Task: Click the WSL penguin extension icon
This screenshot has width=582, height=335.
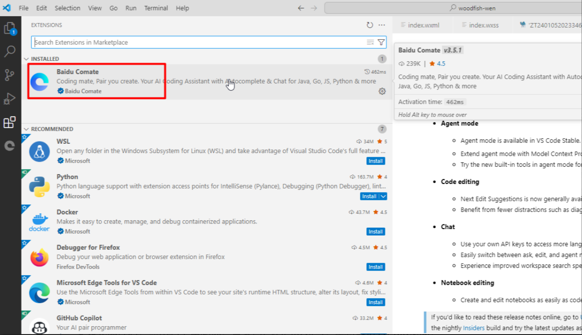Action: (x=40, y=151)
